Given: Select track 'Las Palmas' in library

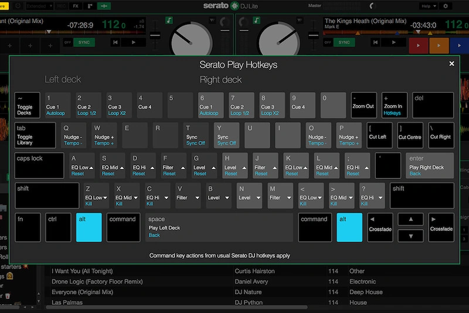Looking at the screenshot, I should pos(67,302).
